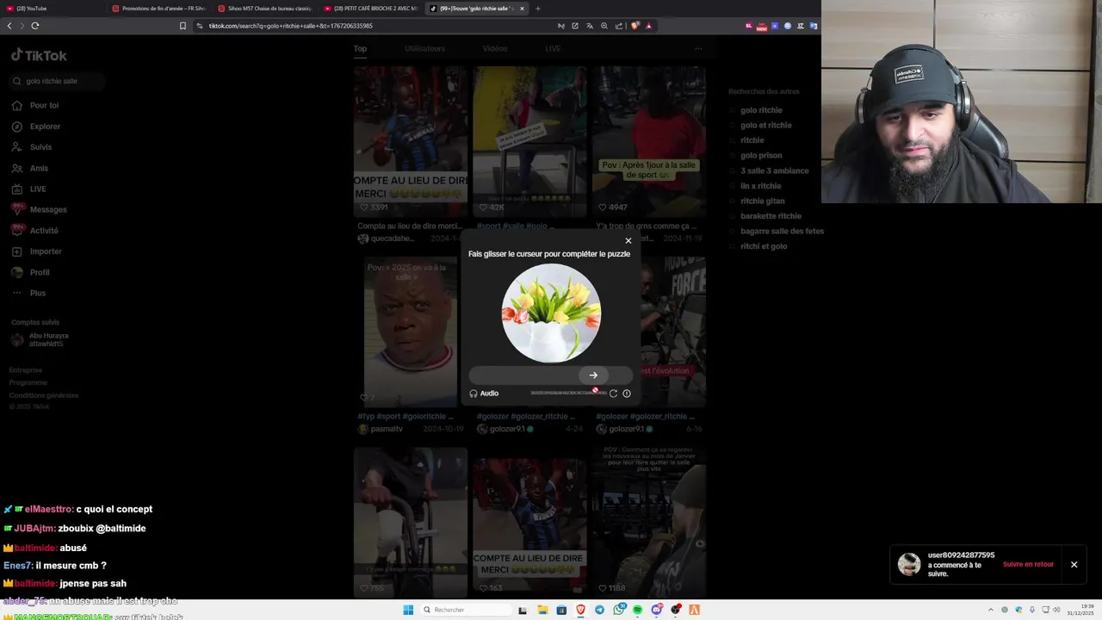Switch captcha to Audio mode
This screenshot has height=620, width=1102.
click(484, 394)
